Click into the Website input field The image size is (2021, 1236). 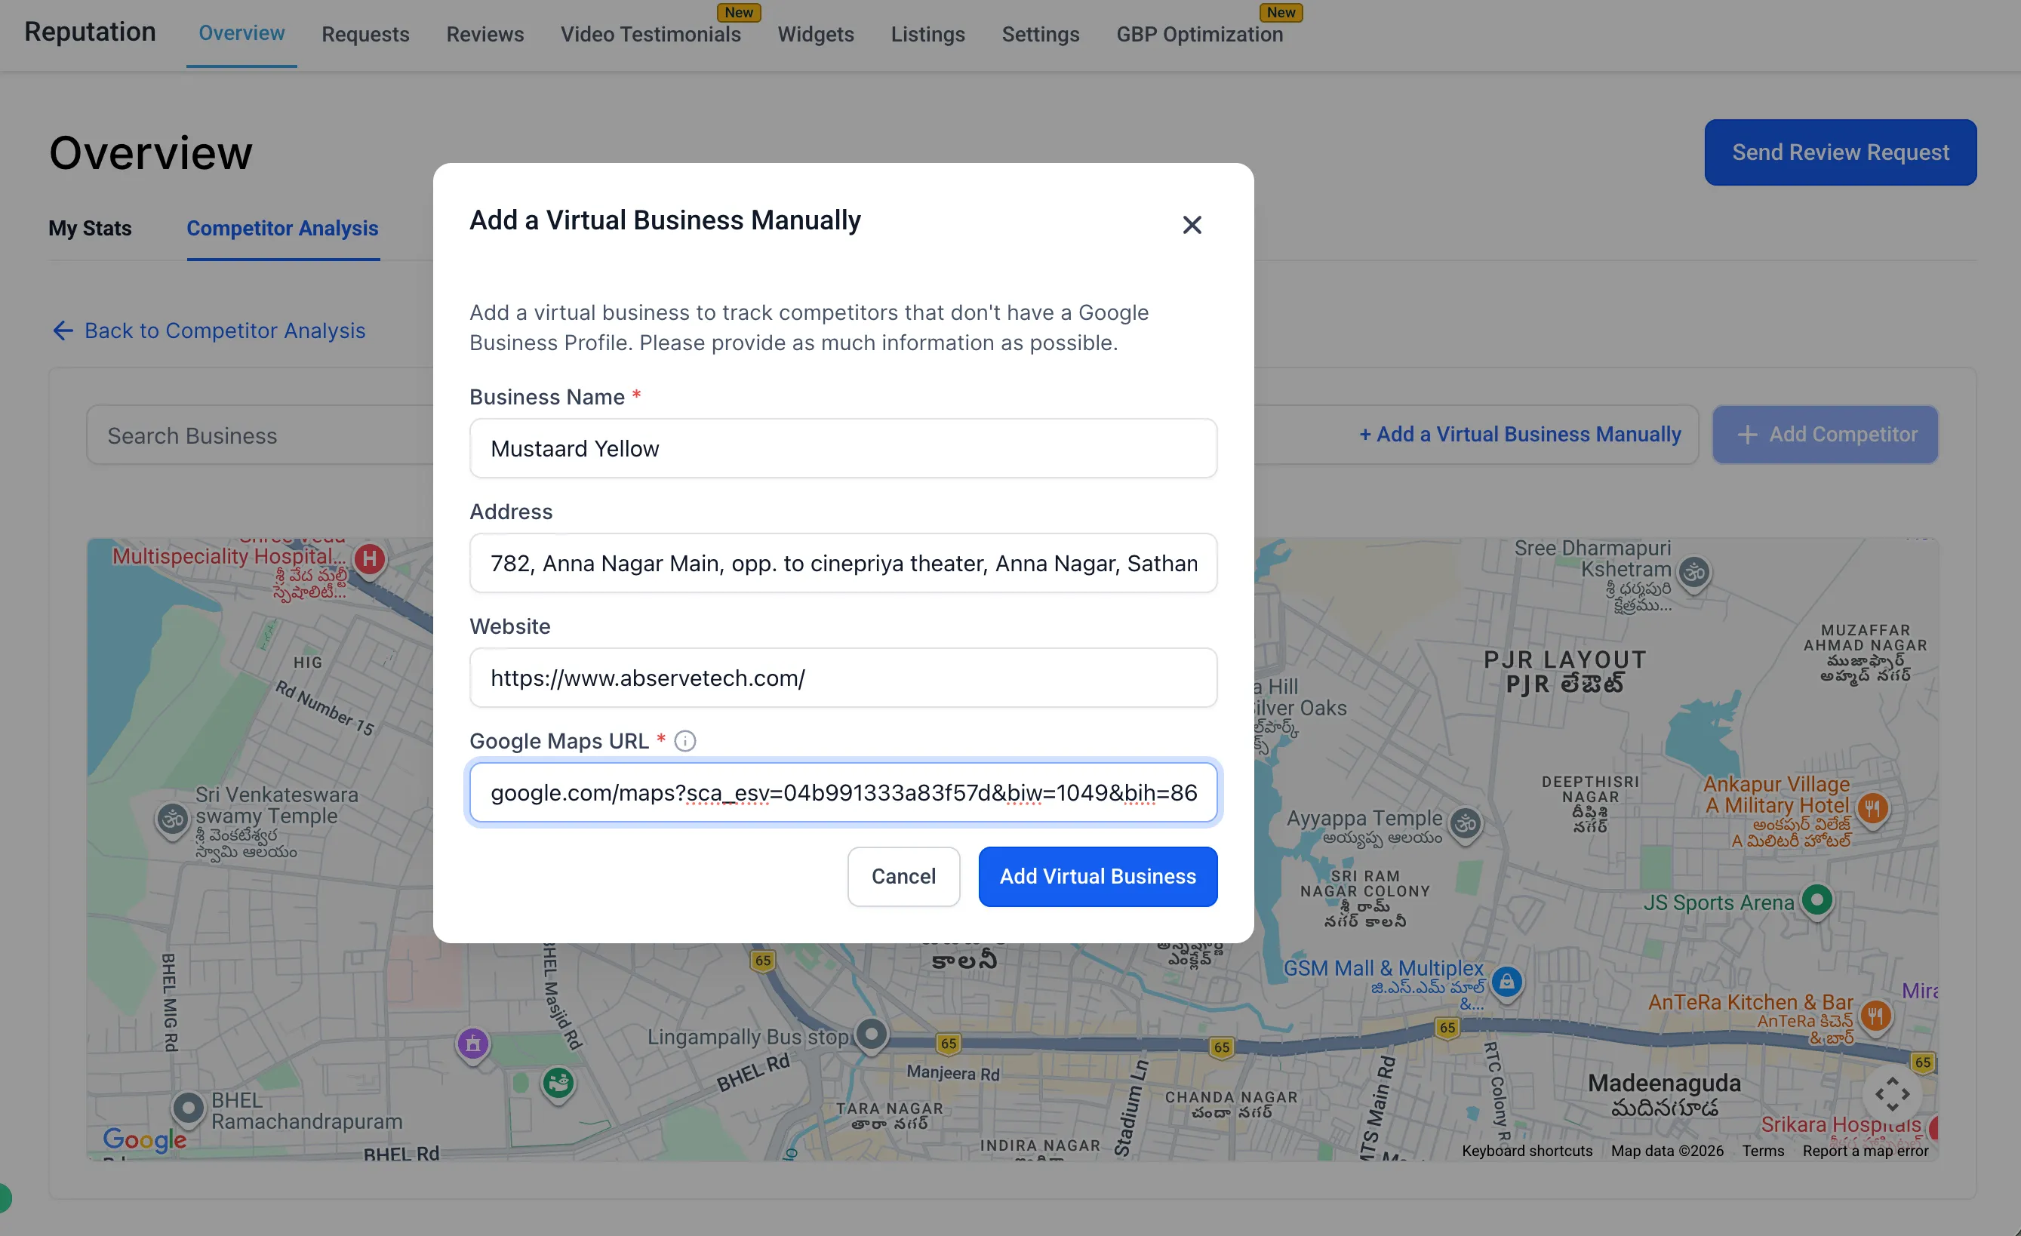842,678
